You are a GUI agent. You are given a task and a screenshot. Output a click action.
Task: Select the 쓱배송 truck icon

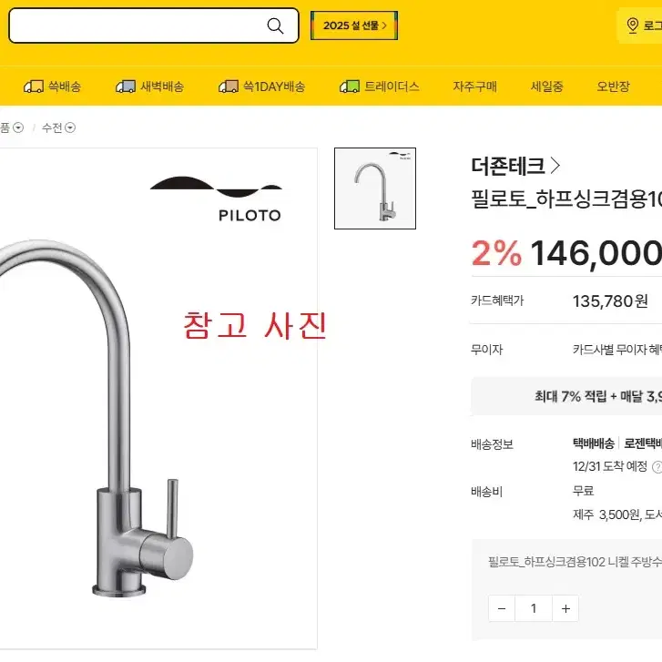coord(34,87)
